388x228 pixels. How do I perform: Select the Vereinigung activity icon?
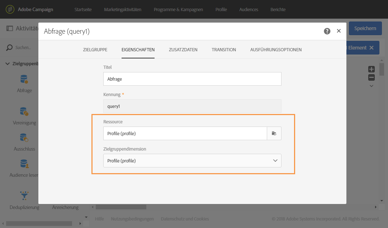coord(24,111)
